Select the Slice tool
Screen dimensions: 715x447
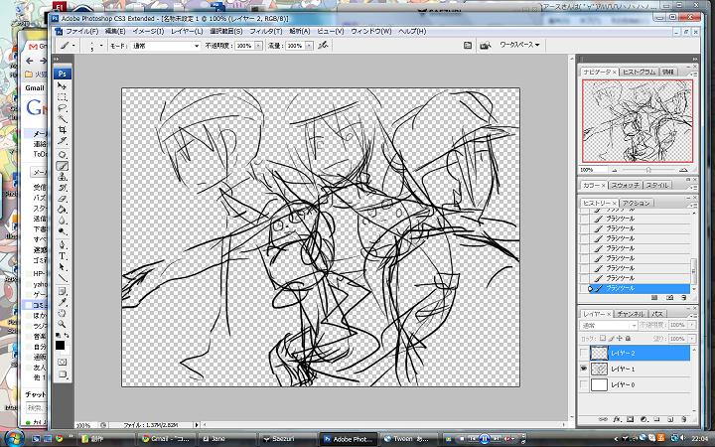62,141
